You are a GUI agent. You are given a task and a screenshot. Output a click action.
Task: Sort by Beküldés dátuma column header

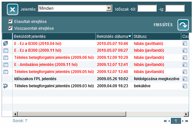[114, 37]
